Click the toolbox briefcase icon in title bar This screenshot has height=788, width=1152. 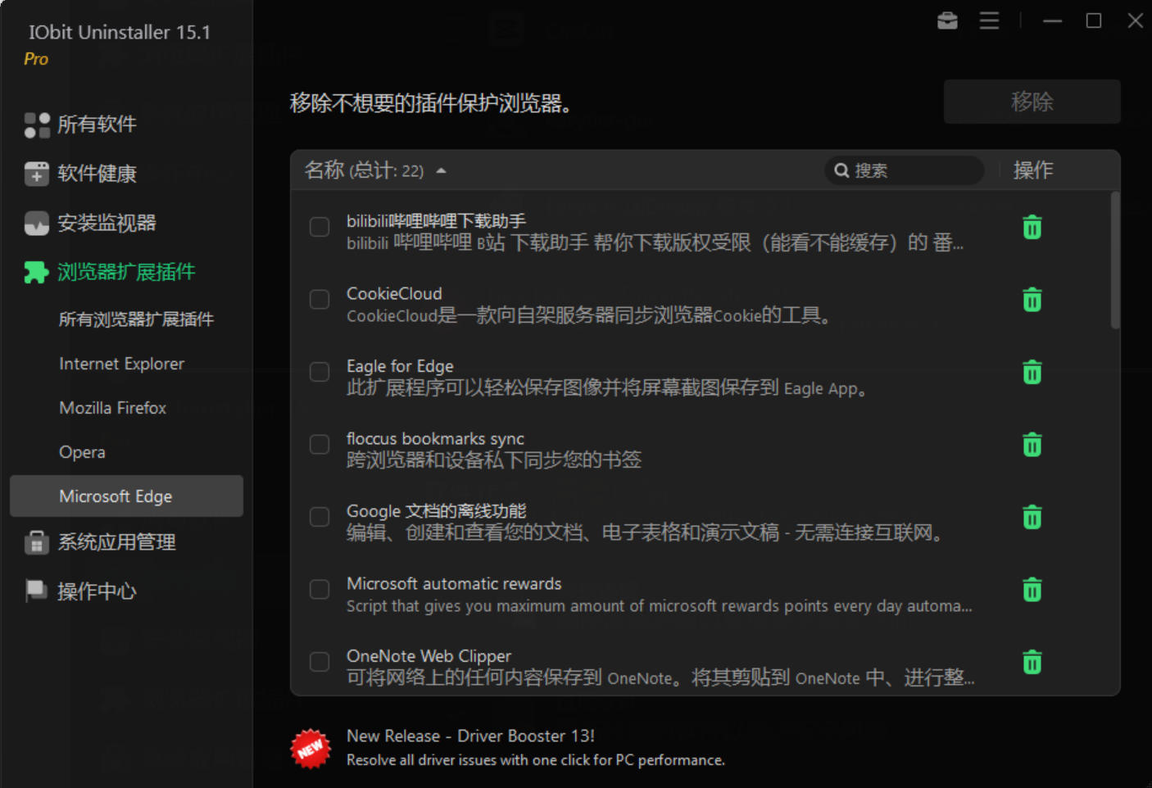click(x=947, y=20)
